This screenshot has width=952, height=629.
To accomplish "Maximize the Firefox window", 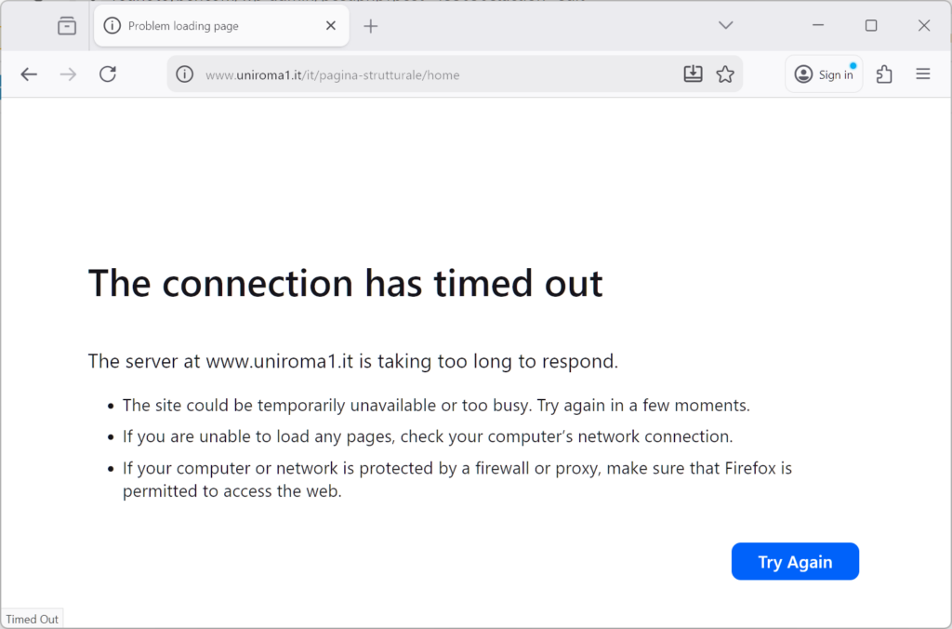I will pyautogui.click(x=871, y=25).
